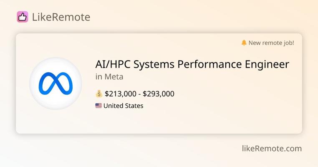Click the blue Meta infinity logo
The width and height of the screenshot is (318, 167).
[x=56, y=83]
